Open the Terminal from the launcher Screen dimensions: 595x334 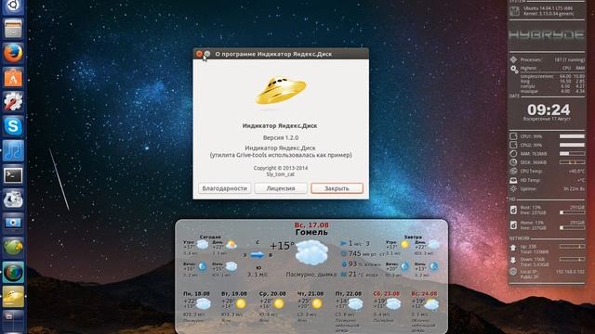pos(13,175)
